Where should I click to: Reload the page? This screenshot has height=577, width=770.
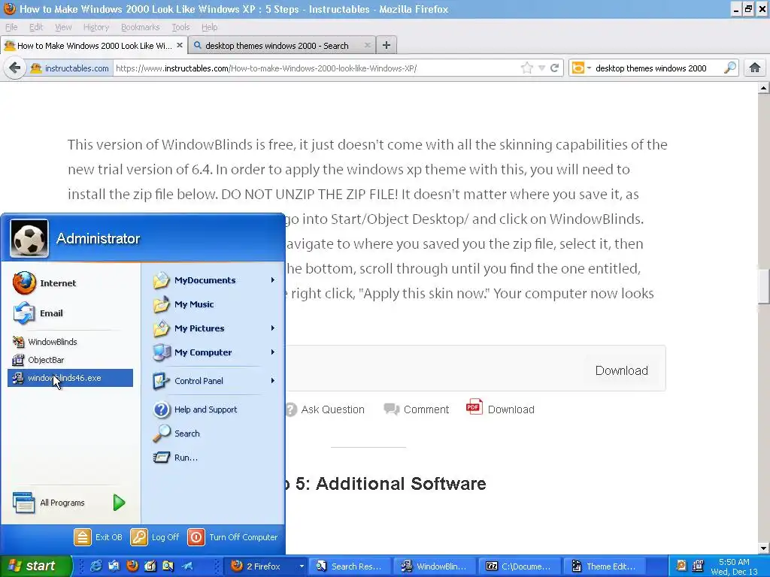click(555, 68)
